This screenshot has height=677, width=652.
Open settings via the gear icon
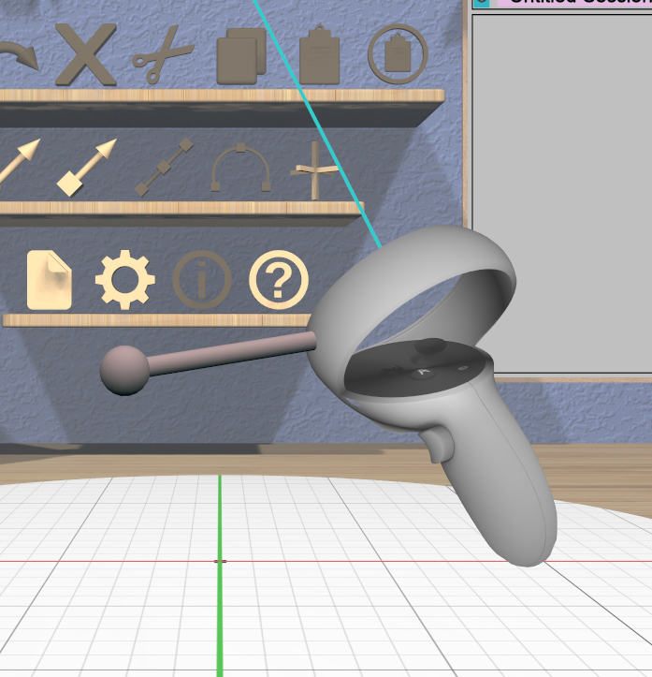[x=125, y=280]
